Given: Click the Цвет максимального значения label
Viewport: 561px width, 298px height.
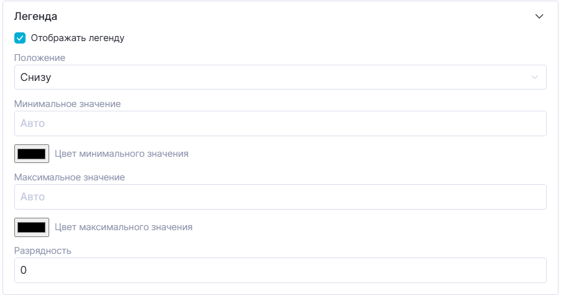Looking at the screenshot, I should click(123, 227).
